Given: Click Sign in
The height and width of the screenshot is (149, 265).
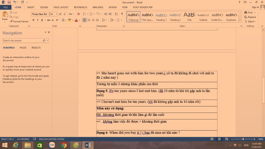Looking at the screenshot, I should pos(255,7).
